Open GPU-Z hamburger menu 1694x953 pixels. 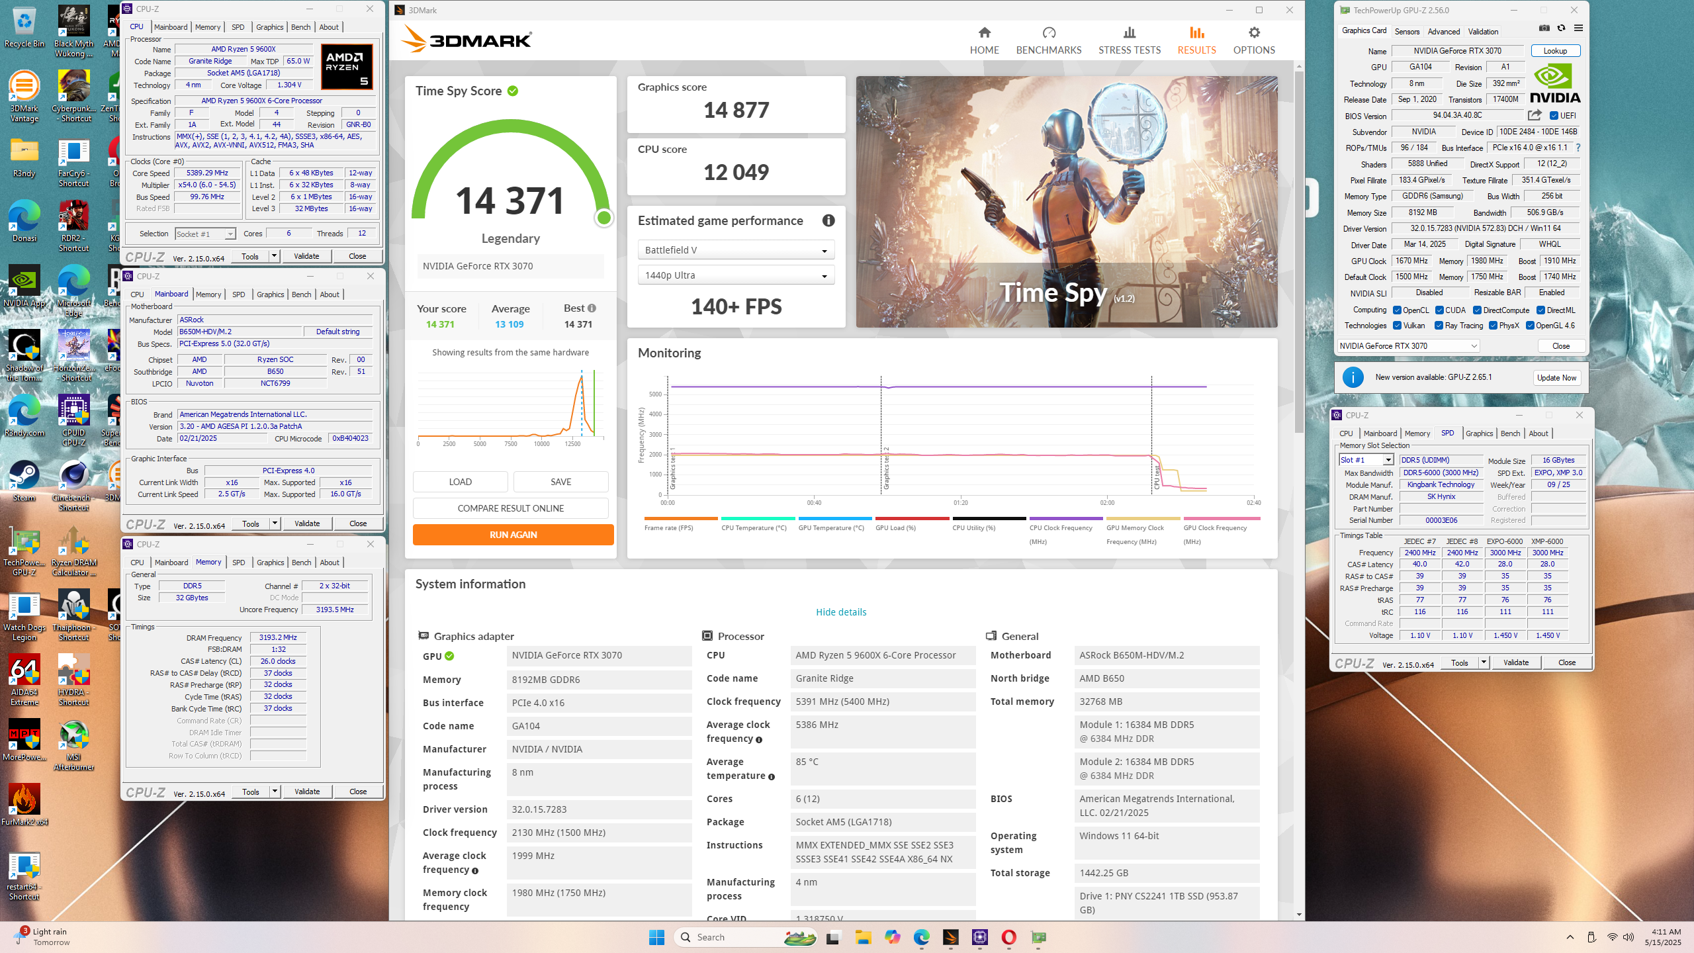[x=1578, y=28]
